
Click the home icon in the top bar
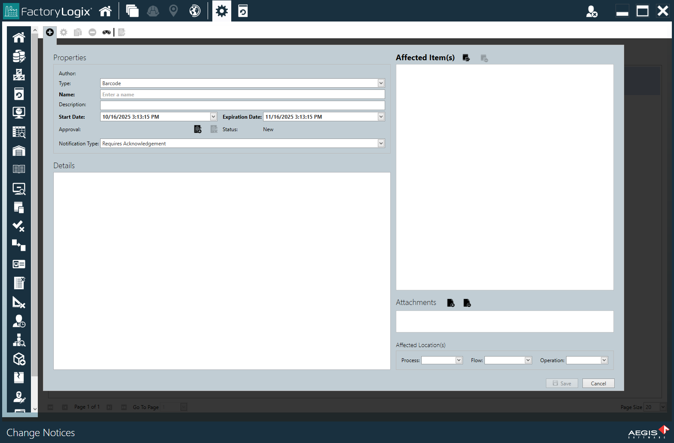point(105,11)
